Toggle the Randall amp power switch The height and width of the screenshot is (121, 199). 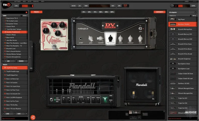pos(111,98)
